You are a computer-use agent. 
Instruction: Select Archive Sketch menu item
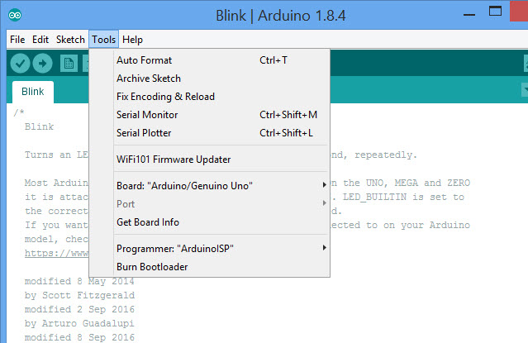pyautogui.click(x=148, y=79)
